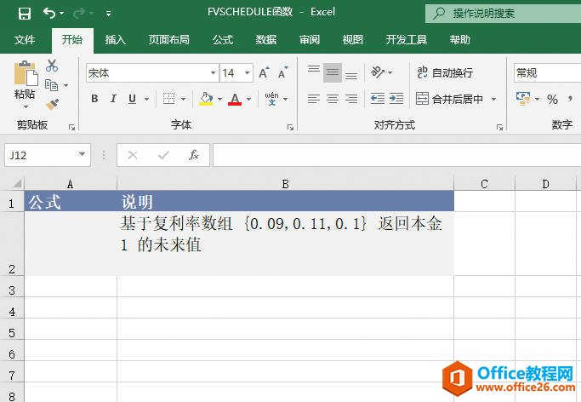Switch to the 数据 ribbon tab
The image size is (581, 402).
point(266,39)
